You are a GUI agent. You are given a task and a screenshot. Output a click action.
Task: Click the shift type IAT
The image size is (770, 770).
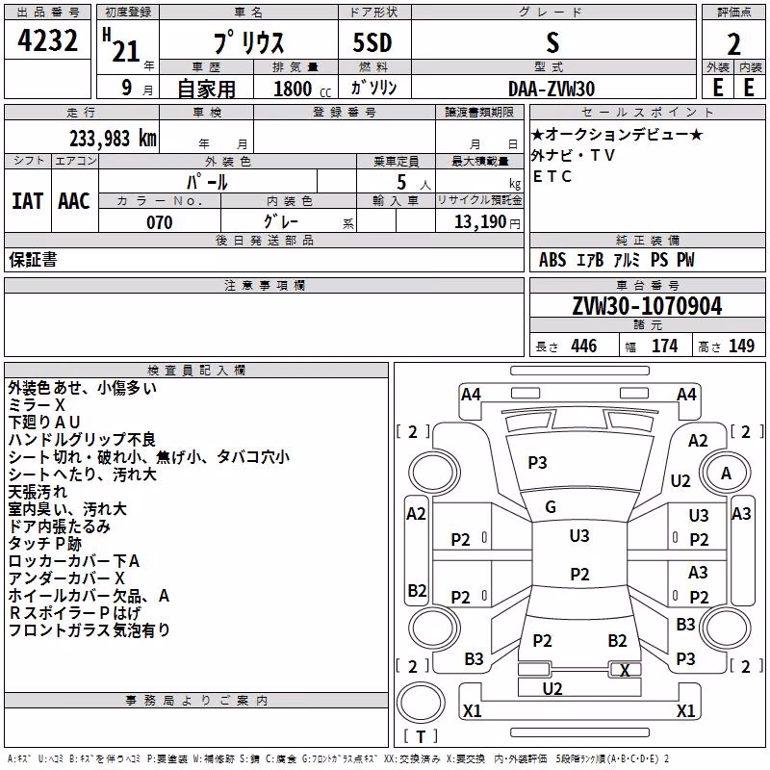[x=28, y=201]
